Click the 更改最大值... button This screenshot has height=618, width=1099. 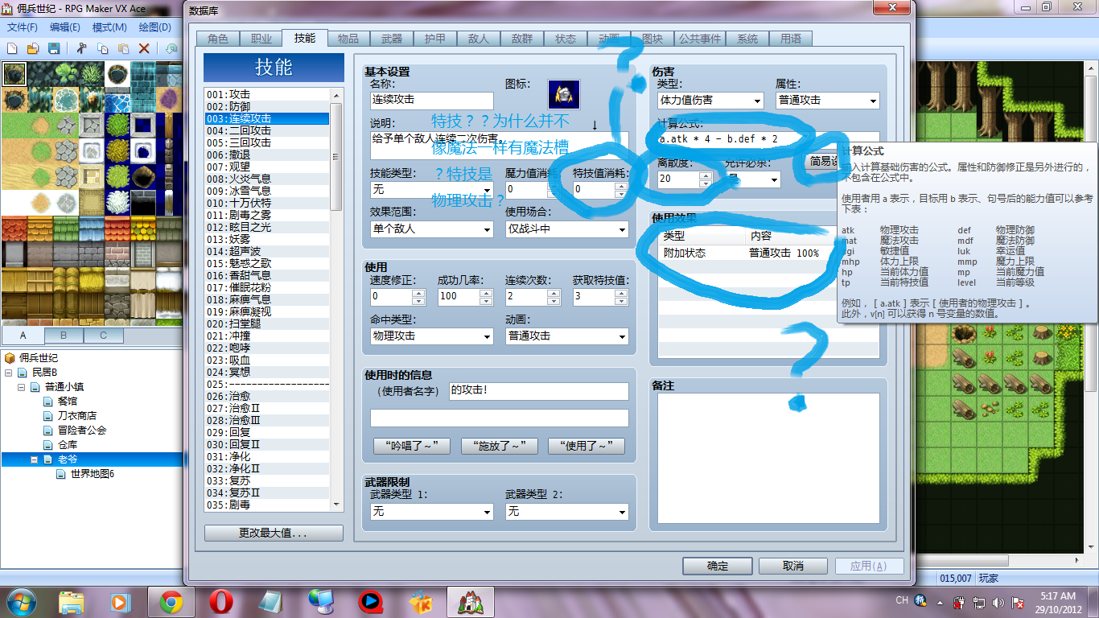[274, 534]
